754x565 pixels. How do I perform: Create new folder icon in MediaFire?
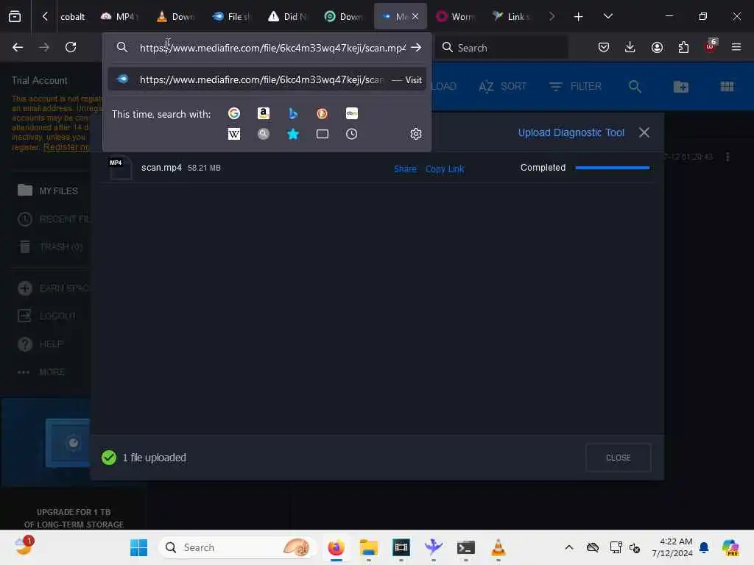pyautogui.click(x=681, y=87)
